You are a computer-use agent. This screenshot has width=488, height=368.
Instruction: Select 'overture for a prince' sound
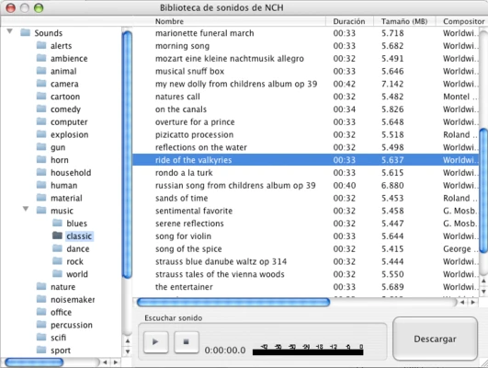pyautogui.click(x=305, y=121)
